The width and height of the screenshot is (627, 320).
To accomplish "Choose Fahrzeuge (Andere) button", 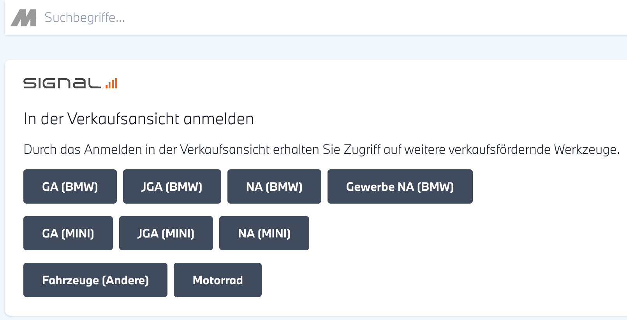I will [x=95, y=280].
